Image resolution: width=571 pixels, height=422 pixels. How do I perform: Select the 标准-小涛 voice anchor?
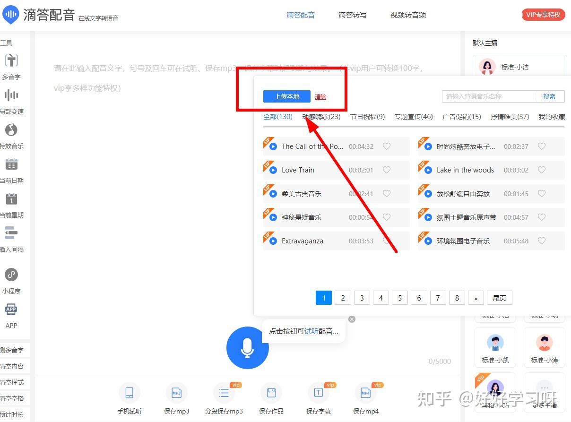[545, 347]
